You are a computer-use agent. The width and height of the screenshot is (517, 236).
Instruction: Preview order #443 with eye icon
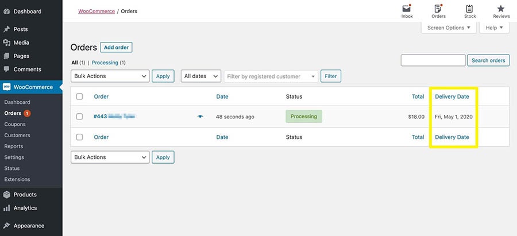click(x=200, y=117)
